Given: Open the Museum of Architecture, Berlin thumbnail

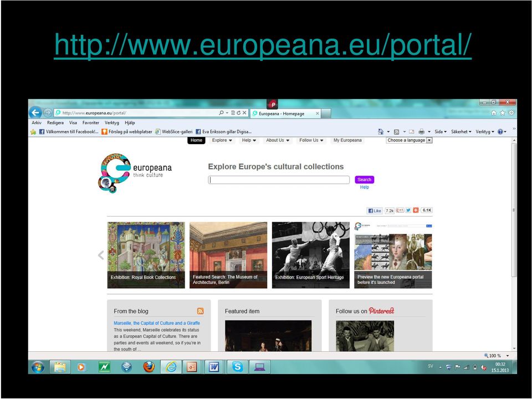Looking at the screenshot, I should click(x=228, y=255).
